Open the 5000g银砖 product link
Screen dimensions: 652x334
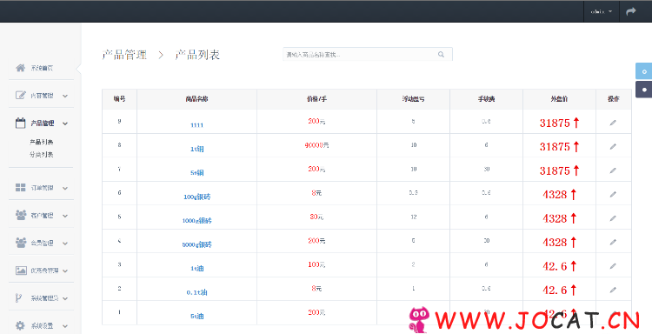[197, 244]
